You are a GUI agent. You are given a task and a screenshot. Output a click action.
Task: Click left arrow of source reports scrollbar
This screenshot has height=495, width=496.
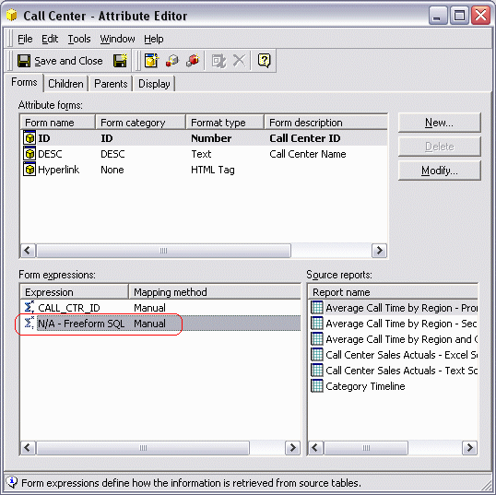tap(315, 448)
